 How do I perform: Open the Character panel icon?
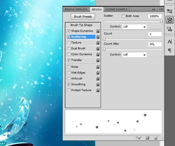pos(169,42)
